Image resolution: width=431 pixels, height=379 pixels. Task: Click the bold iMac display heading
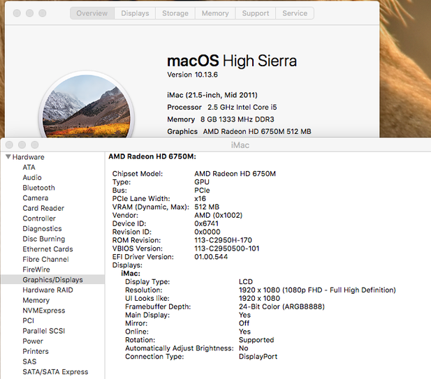(x=131, y=274)
